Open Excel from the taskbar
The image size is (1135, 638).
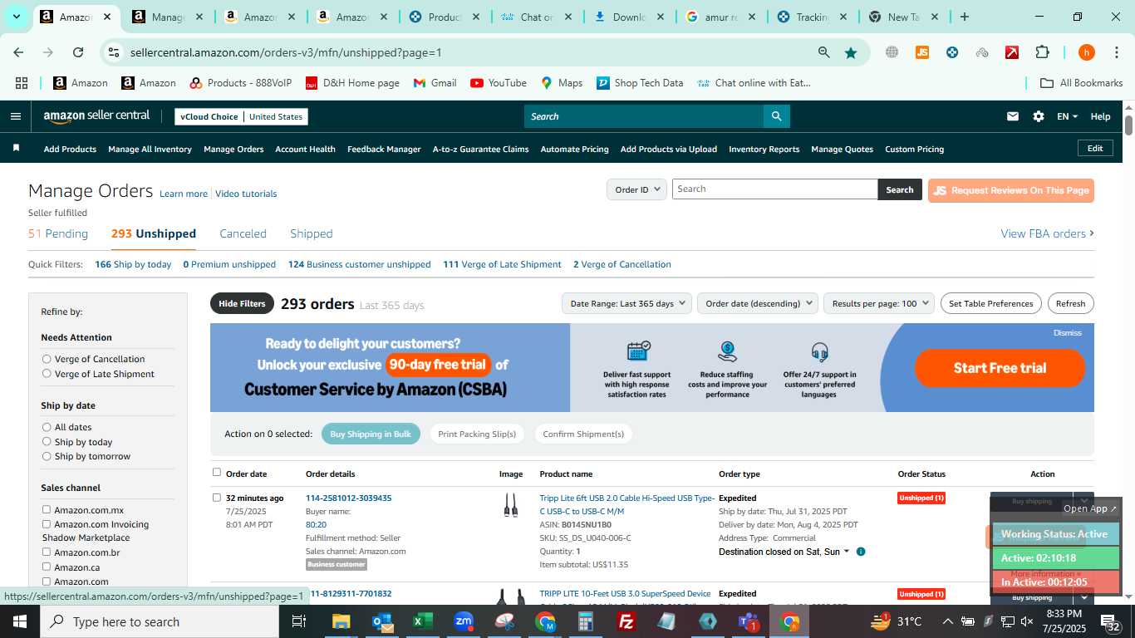pos(423,621)
